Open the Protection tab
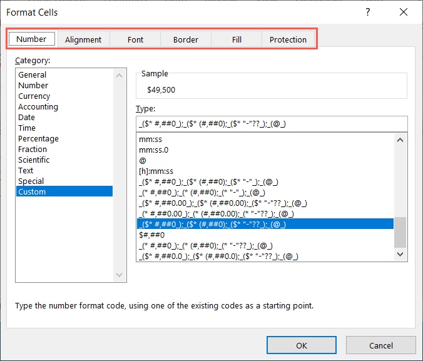This screenshot has width=423, height=361. 288,39
